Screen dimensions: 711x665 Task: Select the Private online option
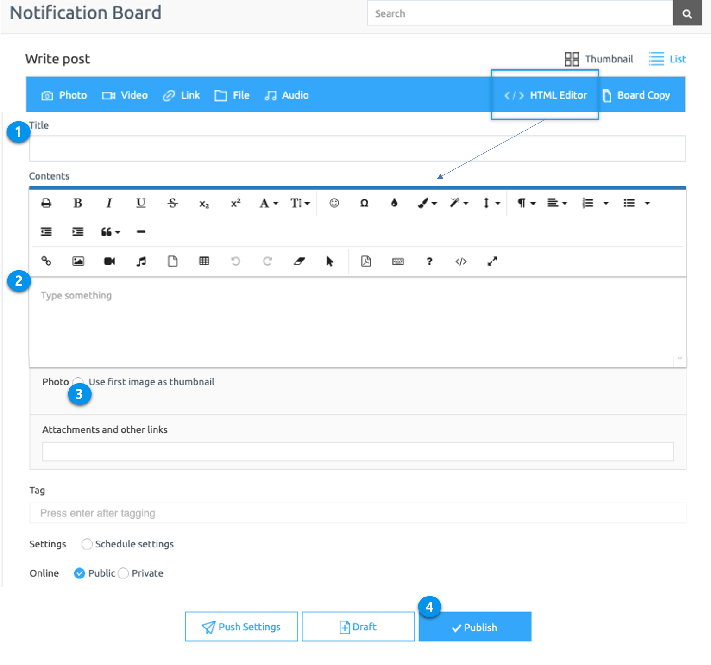[123, 573]
